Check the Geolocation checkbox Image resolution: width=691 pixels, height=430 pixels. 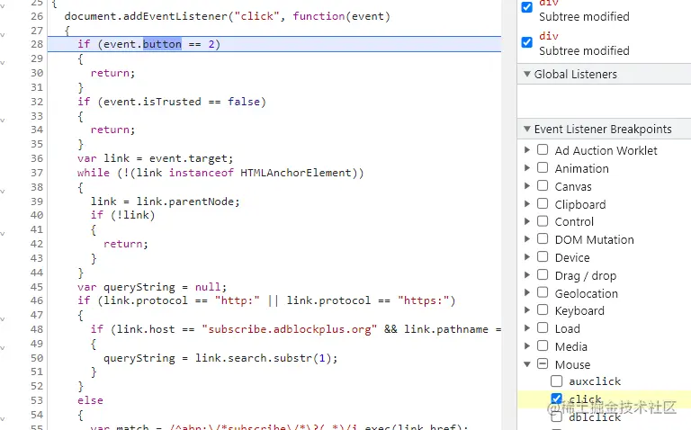(x=543, y=292)
